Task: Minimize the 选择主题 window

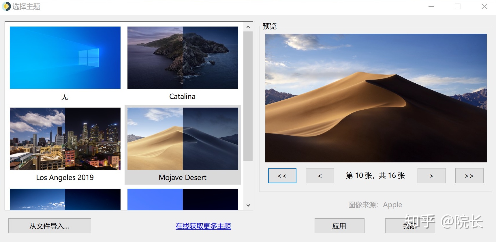Action: click(x=431, y=6)
